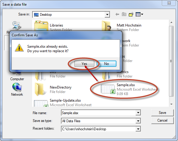
Task: Open the View menu icon
Action: (x=139, y=14)
